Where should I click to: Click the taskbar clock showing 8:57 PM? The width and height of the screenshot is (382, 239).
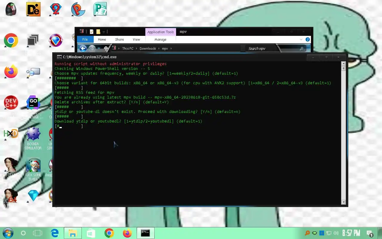coord(351,233)
